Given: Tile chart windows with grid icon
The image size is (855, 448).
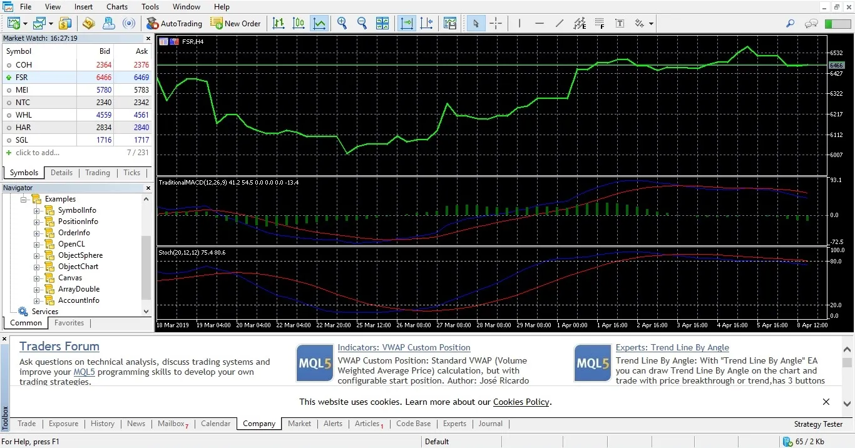Looking at the screenshot, I should click(x=382, y=23).
